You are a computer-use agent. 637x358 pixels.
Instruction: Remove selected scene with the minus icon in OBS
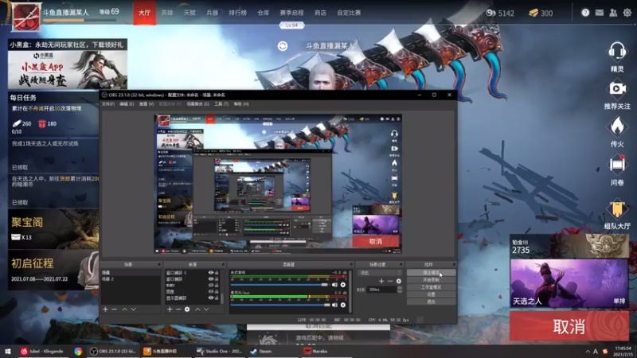pos(114,309)
